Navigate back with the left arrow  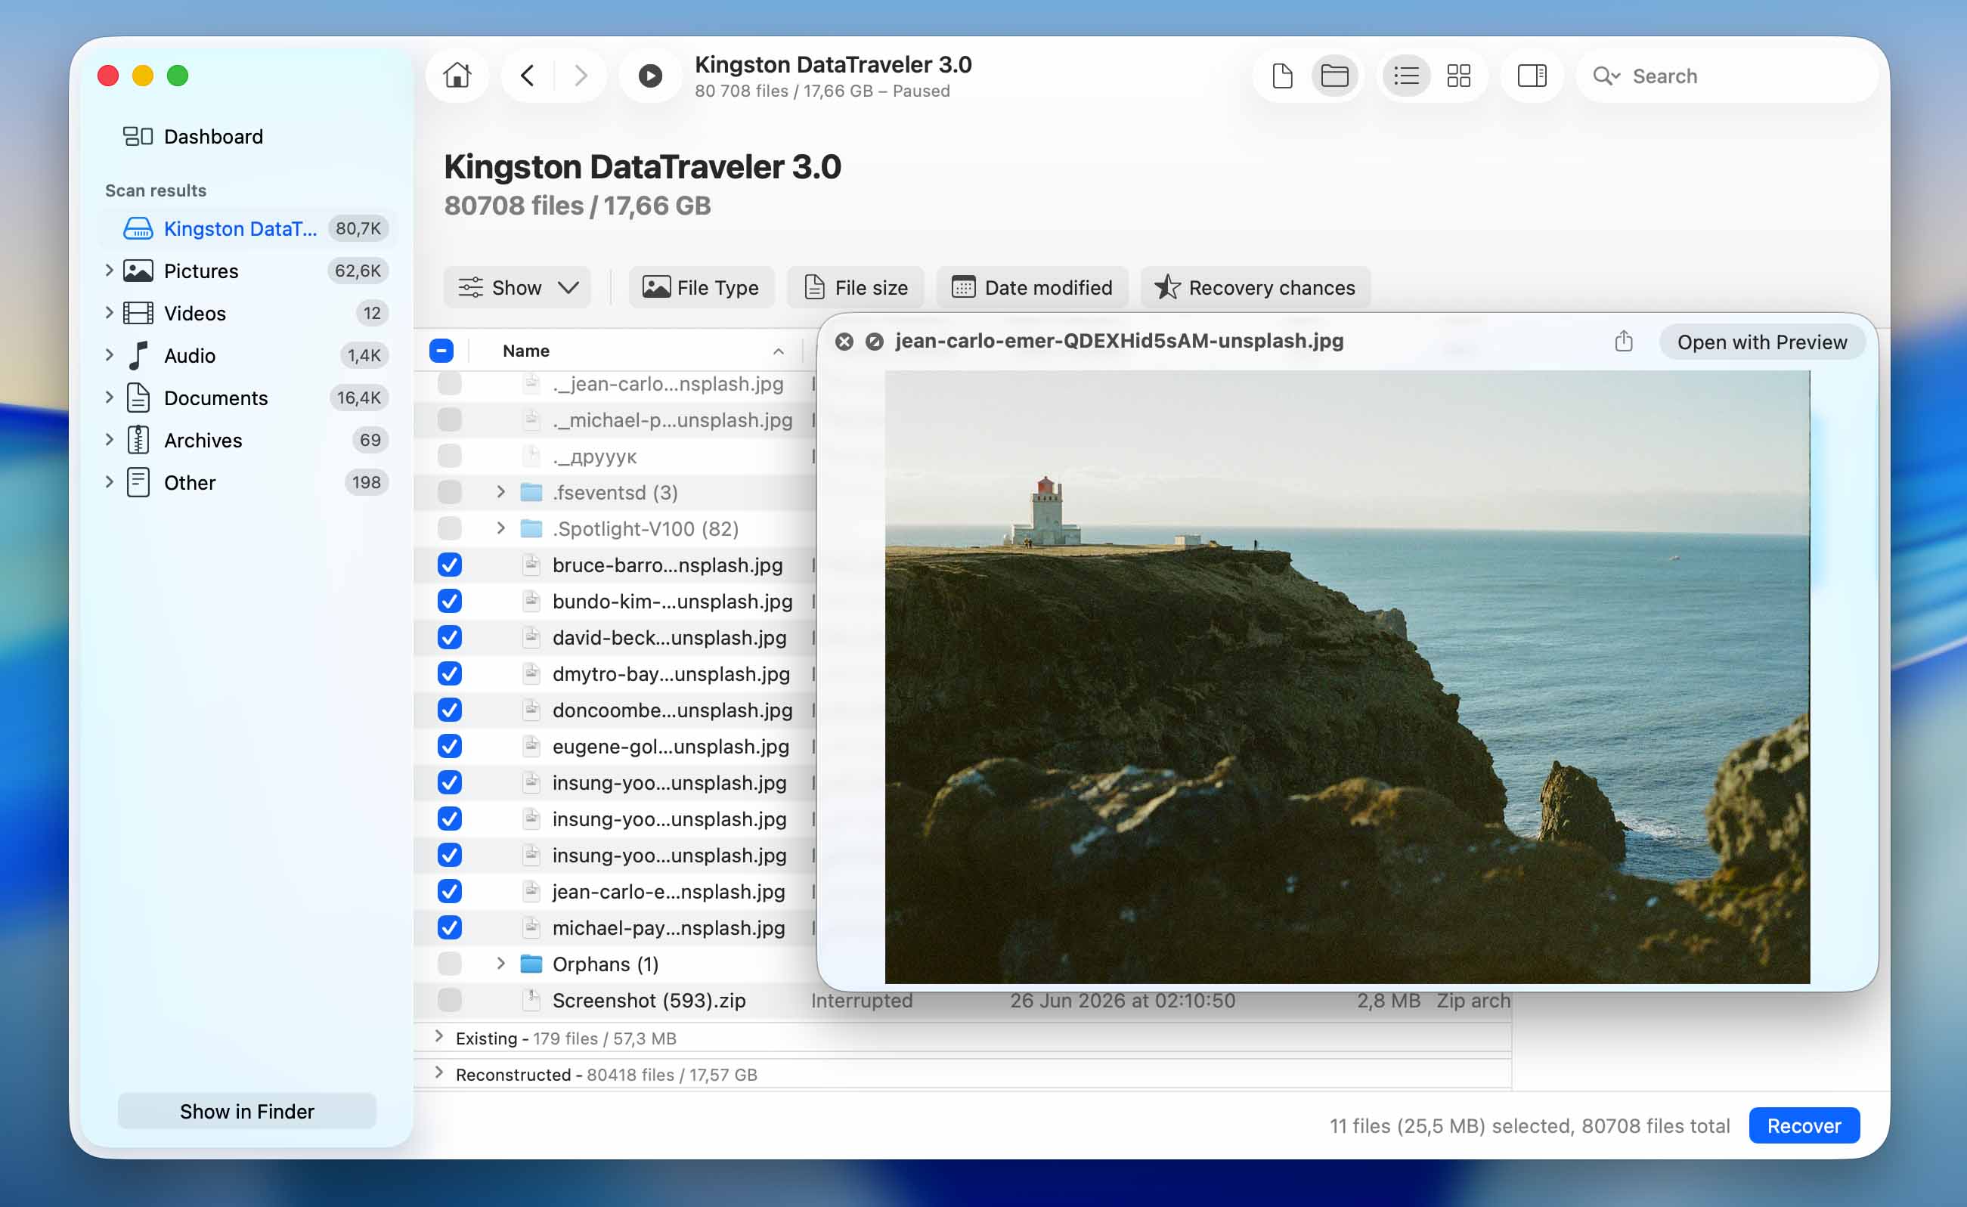[527, 76]
